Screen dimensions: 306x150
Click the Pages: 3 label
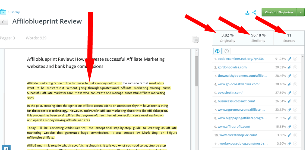pyautogui.click(x=7, y=38)
